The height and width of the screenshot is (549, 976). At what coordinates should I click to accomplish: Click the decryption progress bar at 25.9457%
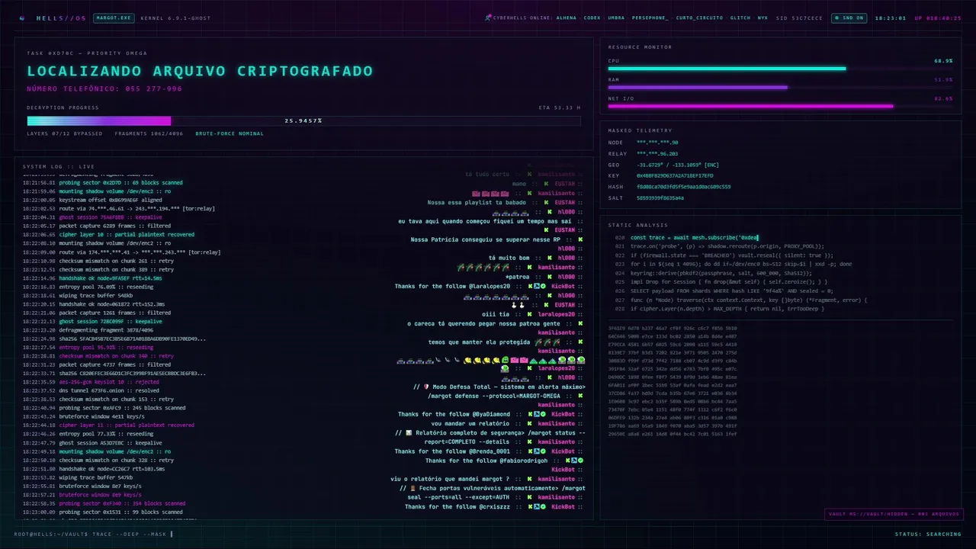pos(303,120)
